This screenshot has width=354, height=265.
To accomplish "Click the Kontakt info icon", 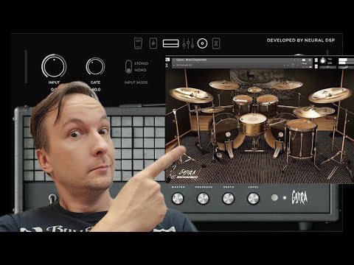I will 310,60.
